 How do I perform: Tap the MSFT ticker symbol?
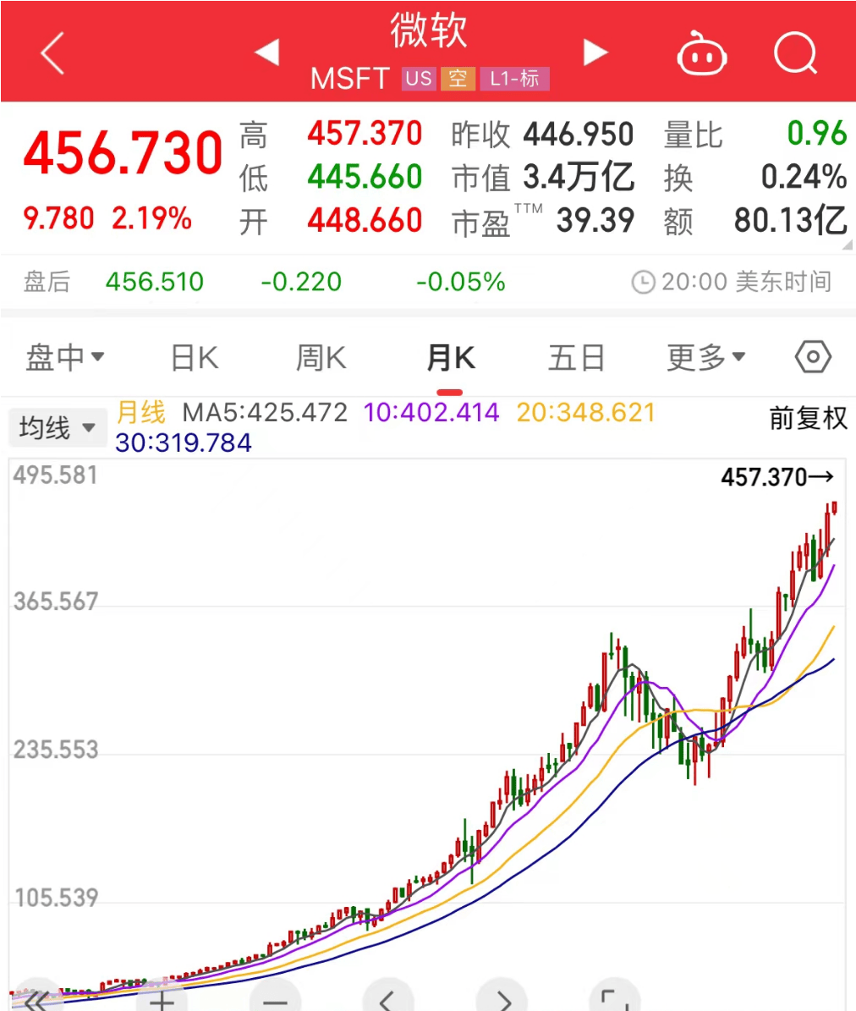coord(350,79)
